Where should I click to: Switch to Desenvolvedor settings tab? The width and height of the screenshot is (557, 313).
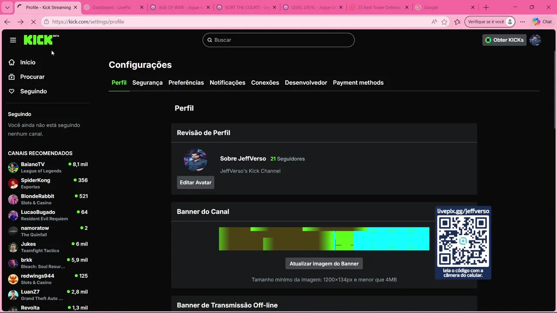306,83
